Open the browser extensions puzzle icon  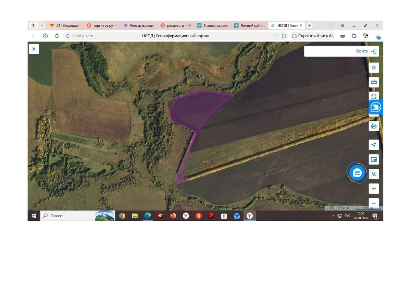coord(354,36)
